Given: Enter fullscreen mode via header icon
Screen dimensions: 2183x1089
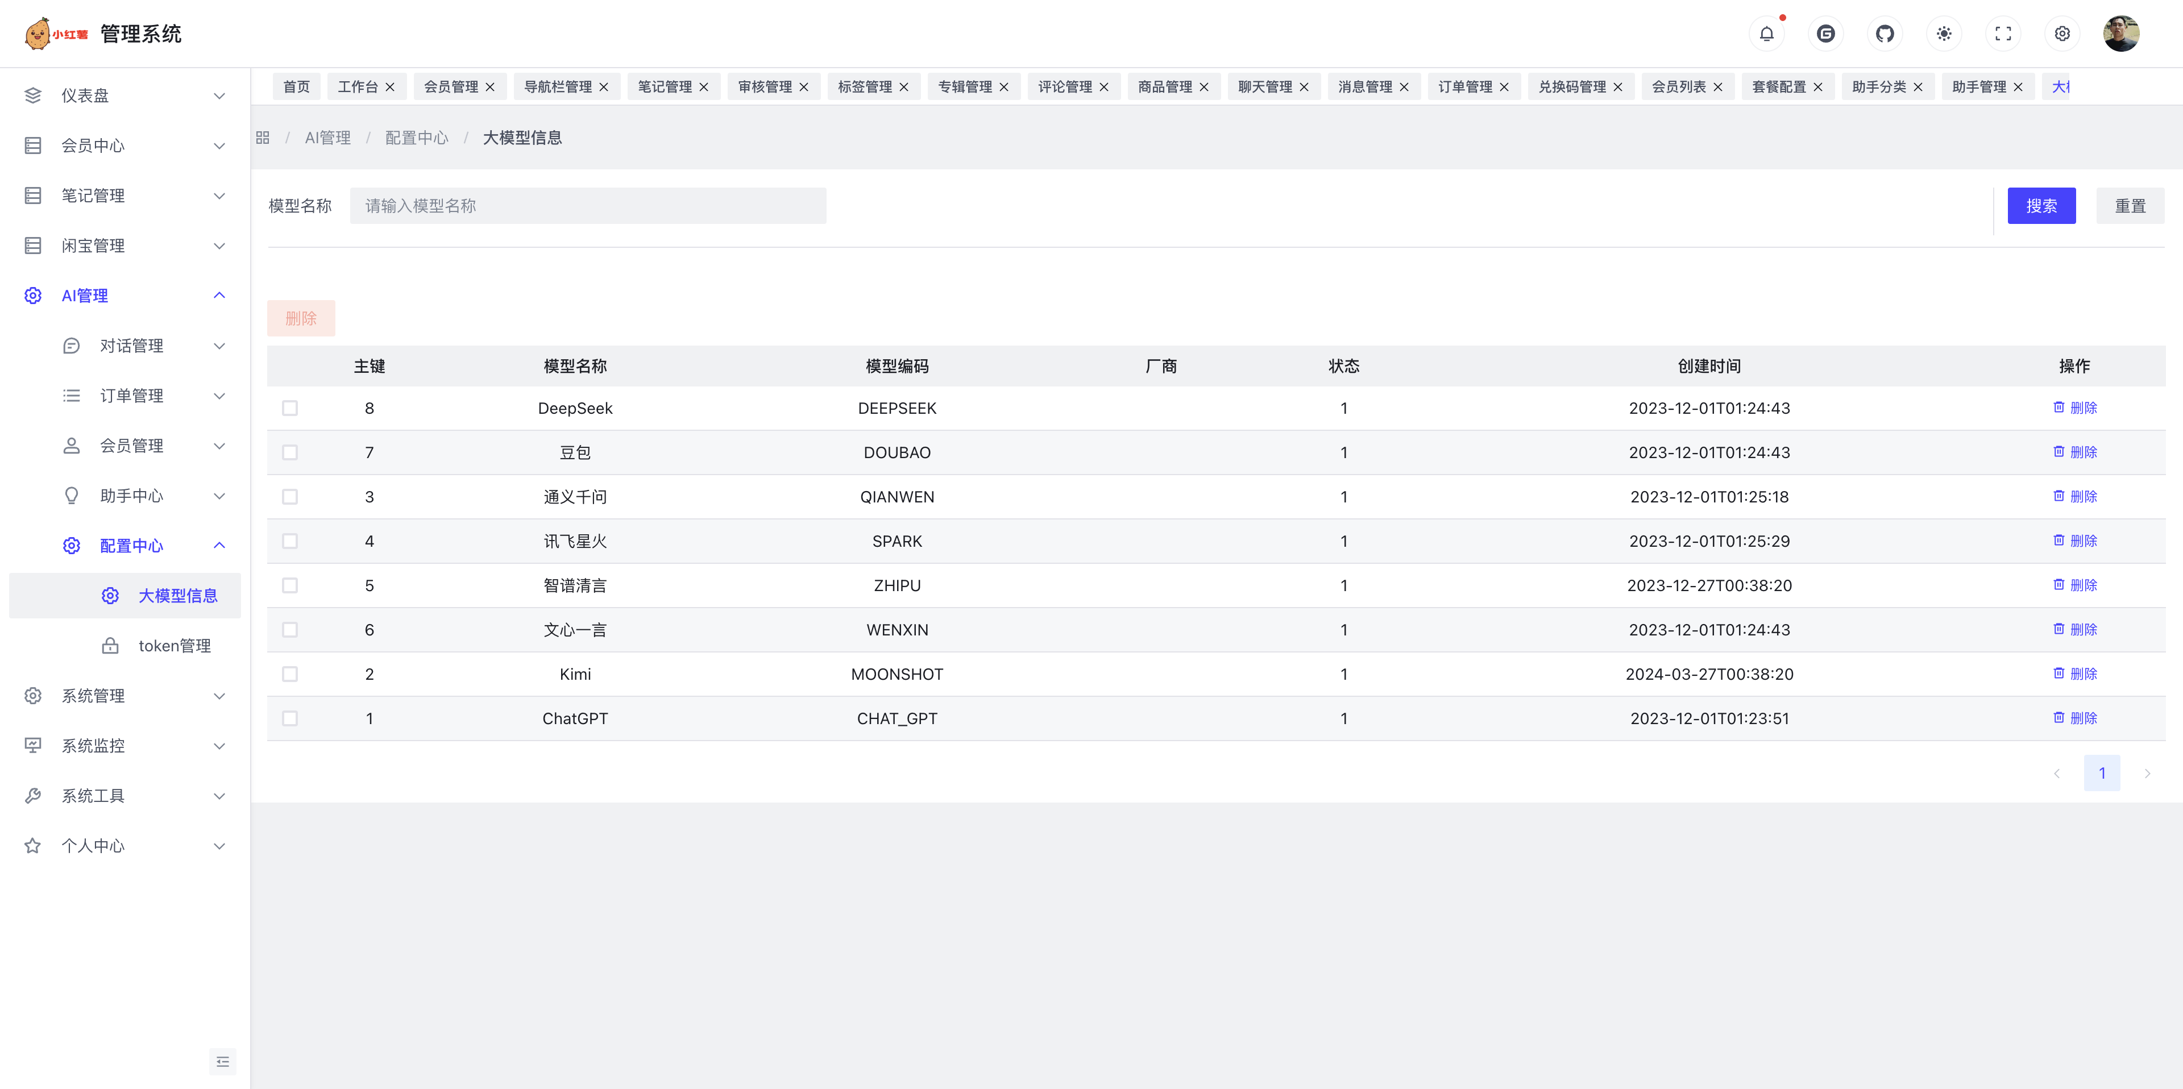Looking at the screenshot, I should coord(2003,34).
